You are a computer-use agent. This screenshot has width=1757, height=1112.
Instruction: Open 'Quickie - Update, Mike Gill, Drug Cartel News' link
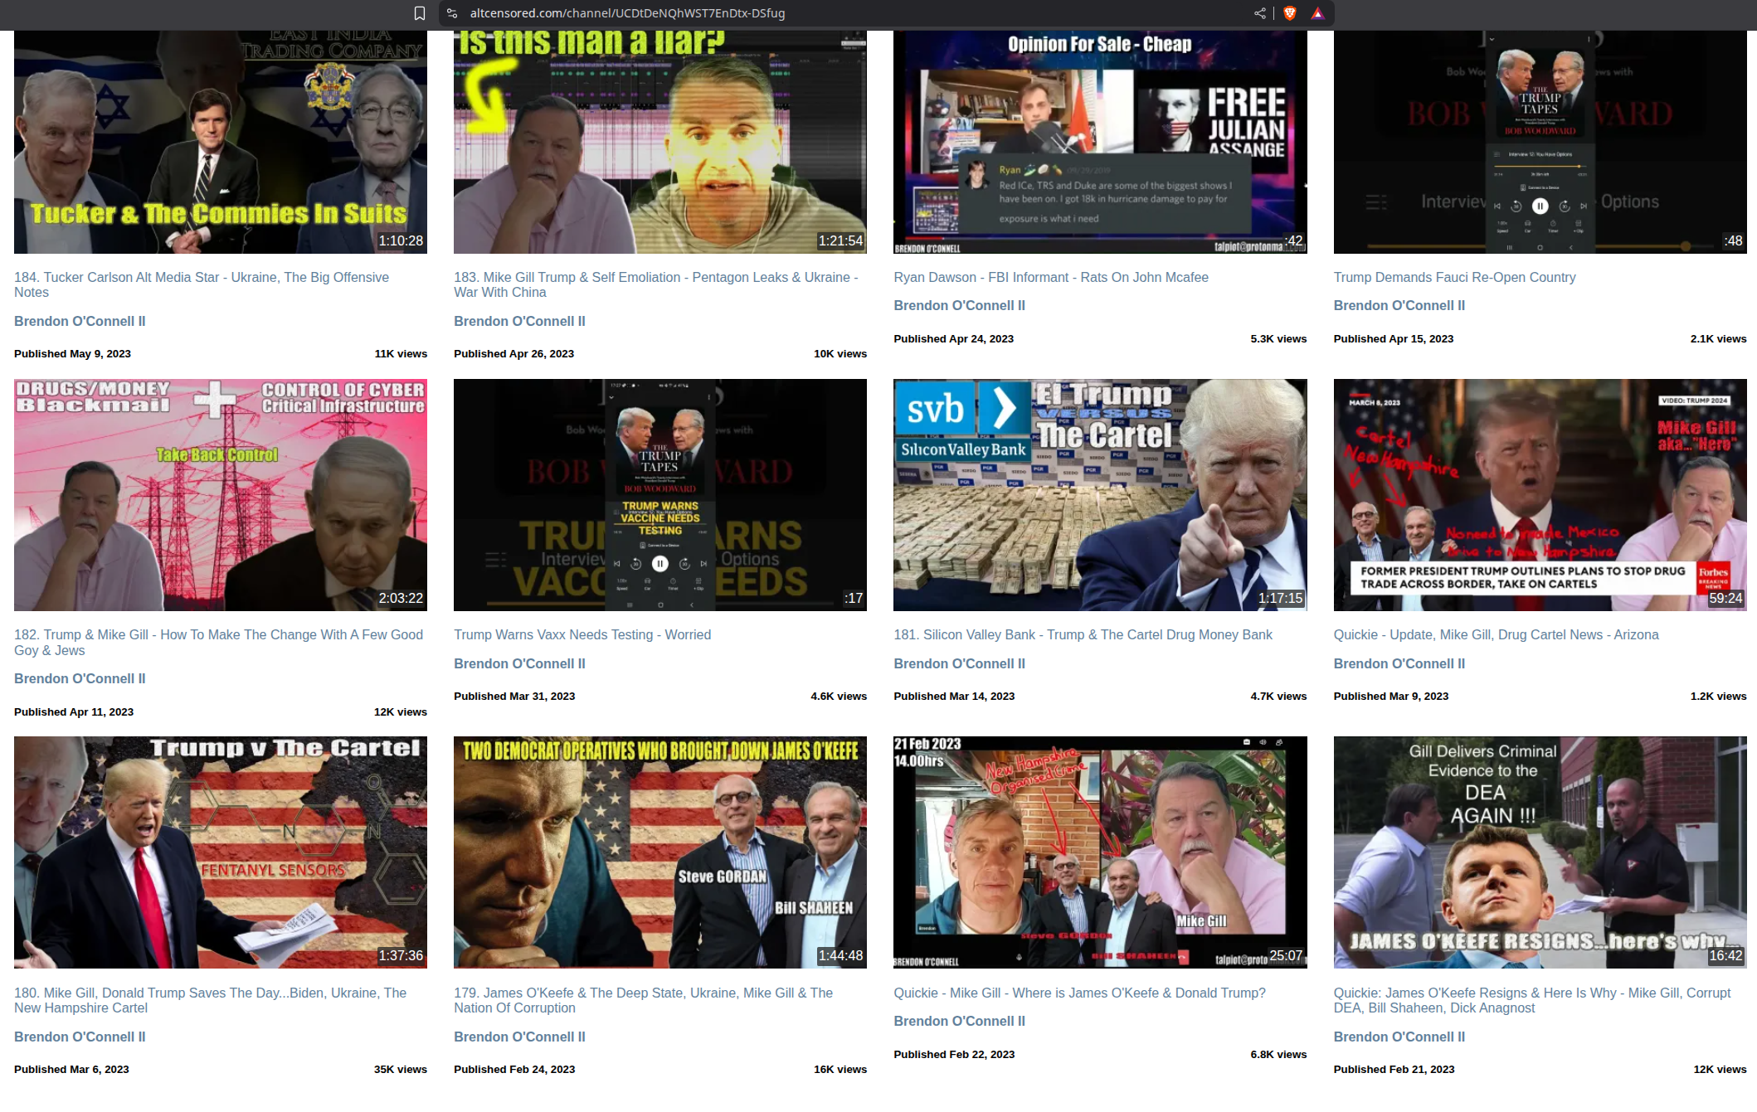coord(1496,634)
